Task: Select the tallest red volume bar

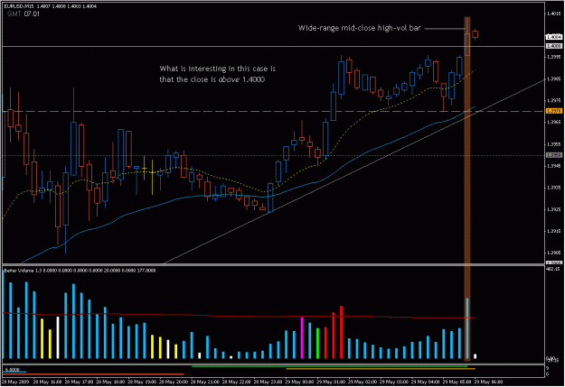Action: 341,332
